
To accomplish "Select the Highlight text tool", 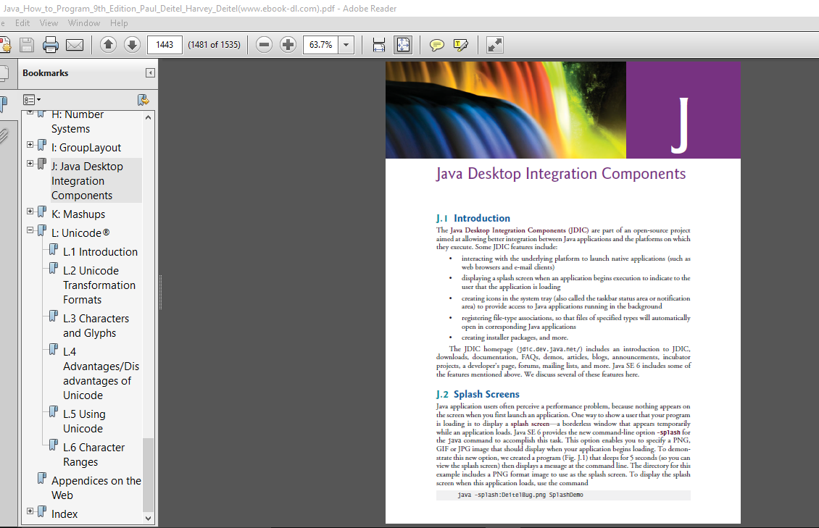I will tap(461, 45).
